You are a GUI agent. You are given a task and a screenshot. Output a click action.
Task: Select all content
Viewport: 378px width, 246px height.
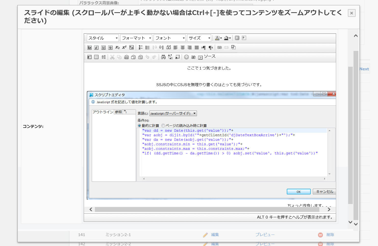click(x=177, y=57)
